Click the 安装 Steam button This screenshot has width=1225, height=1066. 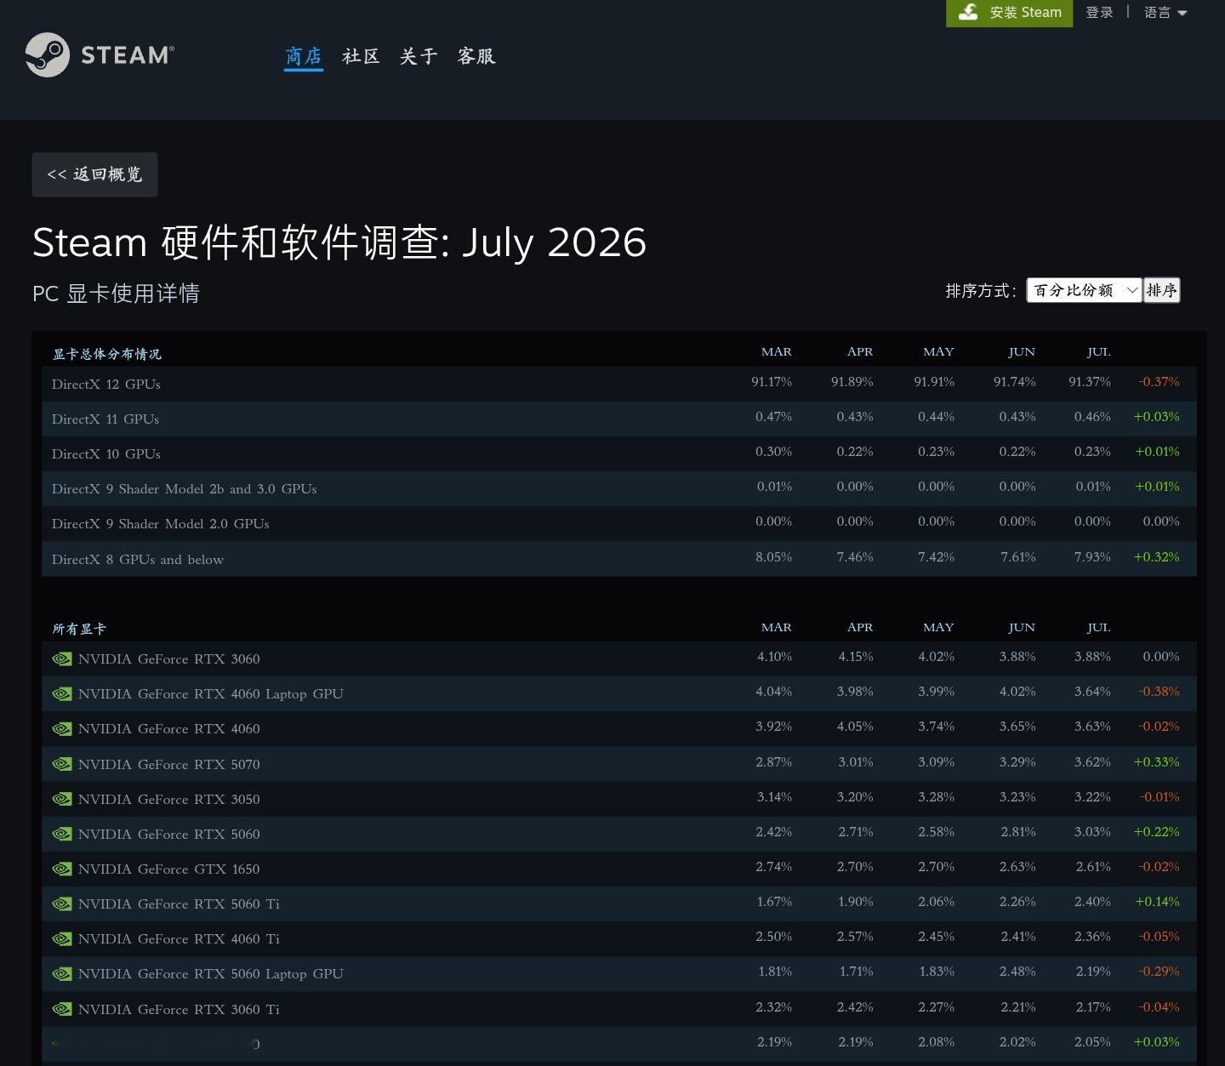tap(1010, 13)
